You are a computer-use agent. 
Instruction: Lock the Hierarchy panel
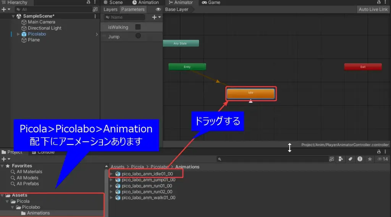[88, 2]
